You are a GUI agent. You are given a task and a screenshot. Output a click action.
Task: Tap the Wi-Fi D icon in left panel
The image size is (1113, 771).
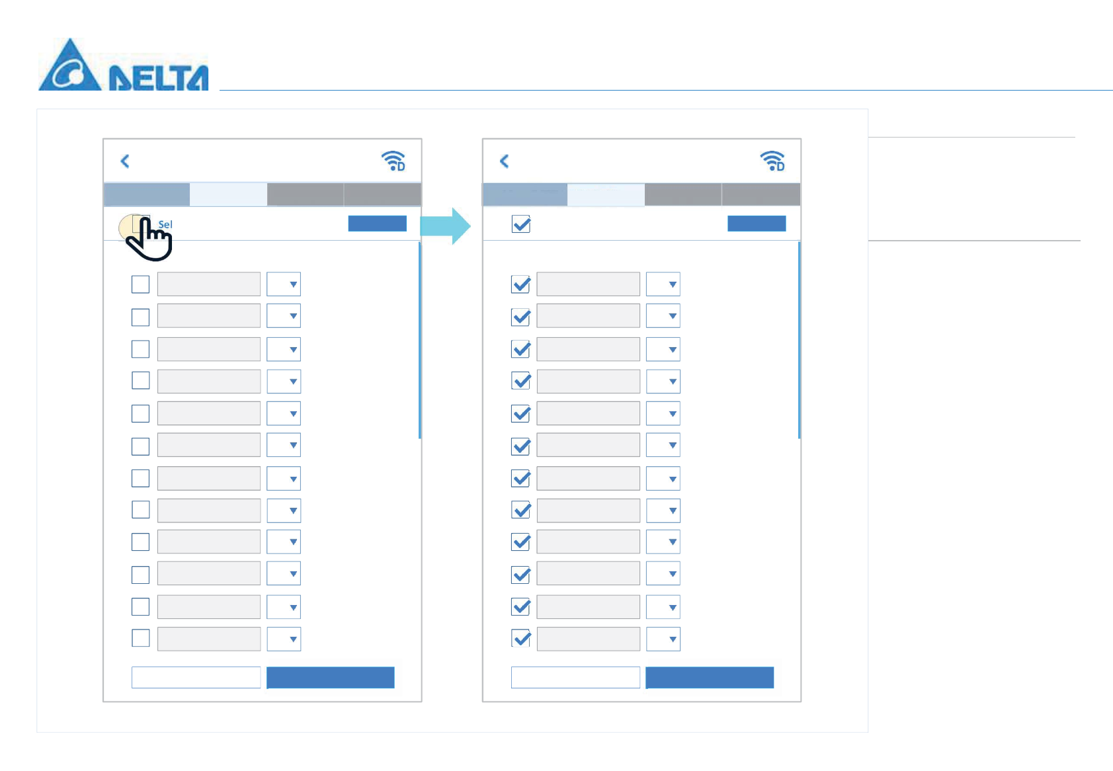point(393,161)
